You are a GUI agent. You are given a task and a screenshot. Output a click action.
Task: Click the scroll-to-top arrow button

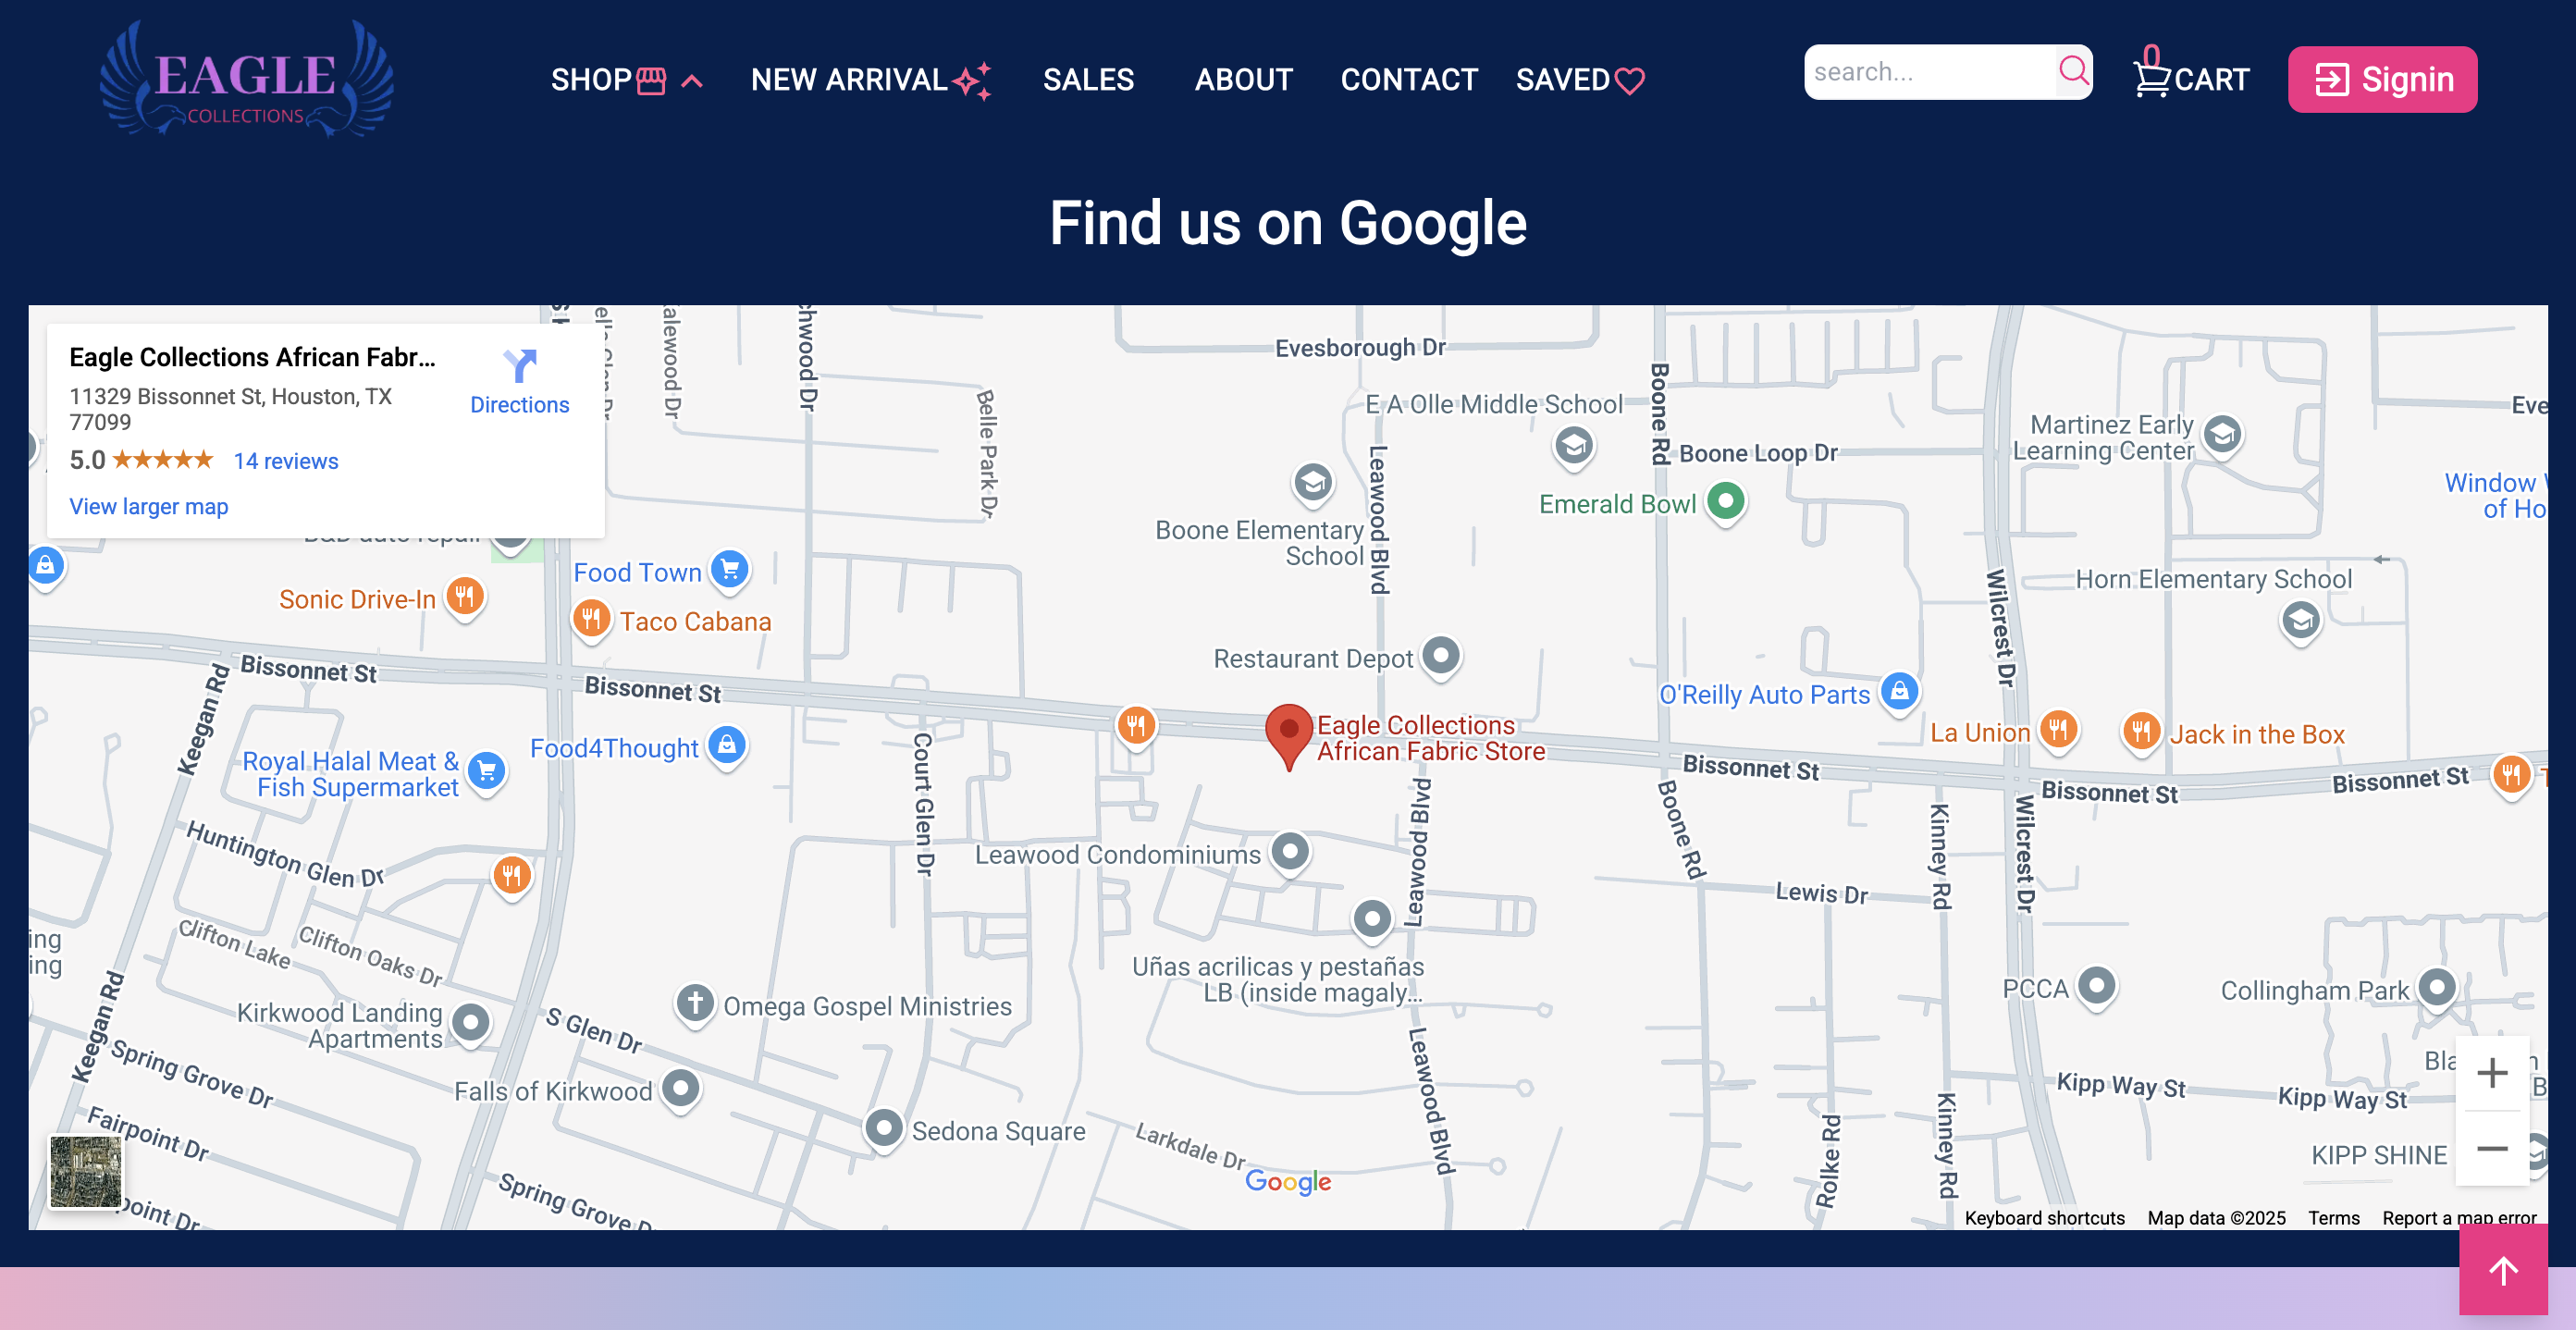[x=2502, y=1271]
